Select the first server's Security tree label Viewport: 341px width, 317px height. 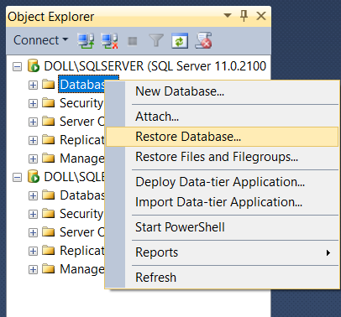81,103
